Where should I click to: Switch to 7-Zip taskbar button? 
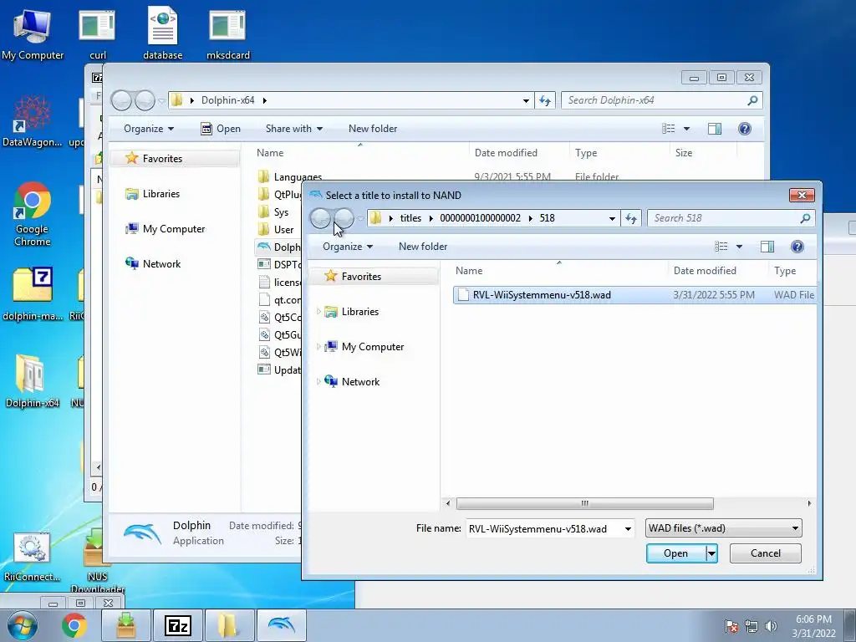tap(178, 625)
